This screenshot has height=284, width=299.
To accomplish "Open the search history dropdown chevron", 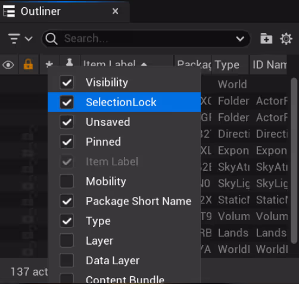I will click(x=240, y=39).
